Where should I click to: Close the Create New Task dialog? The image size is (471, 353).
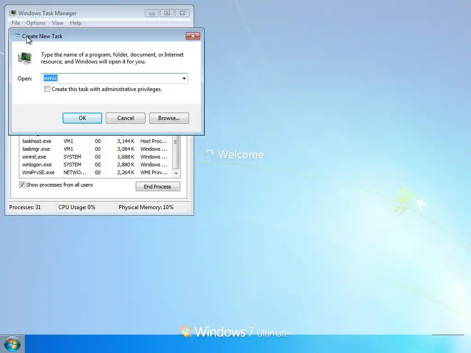[193, 36]
